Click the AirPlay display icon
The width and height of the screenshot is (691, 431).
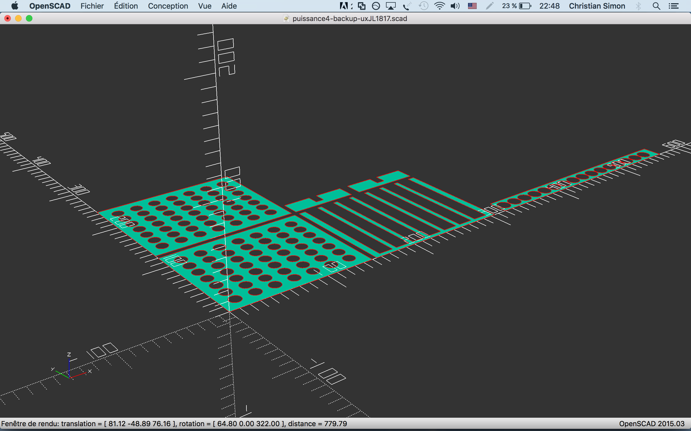pyautogui.click(x=391, y=6)
